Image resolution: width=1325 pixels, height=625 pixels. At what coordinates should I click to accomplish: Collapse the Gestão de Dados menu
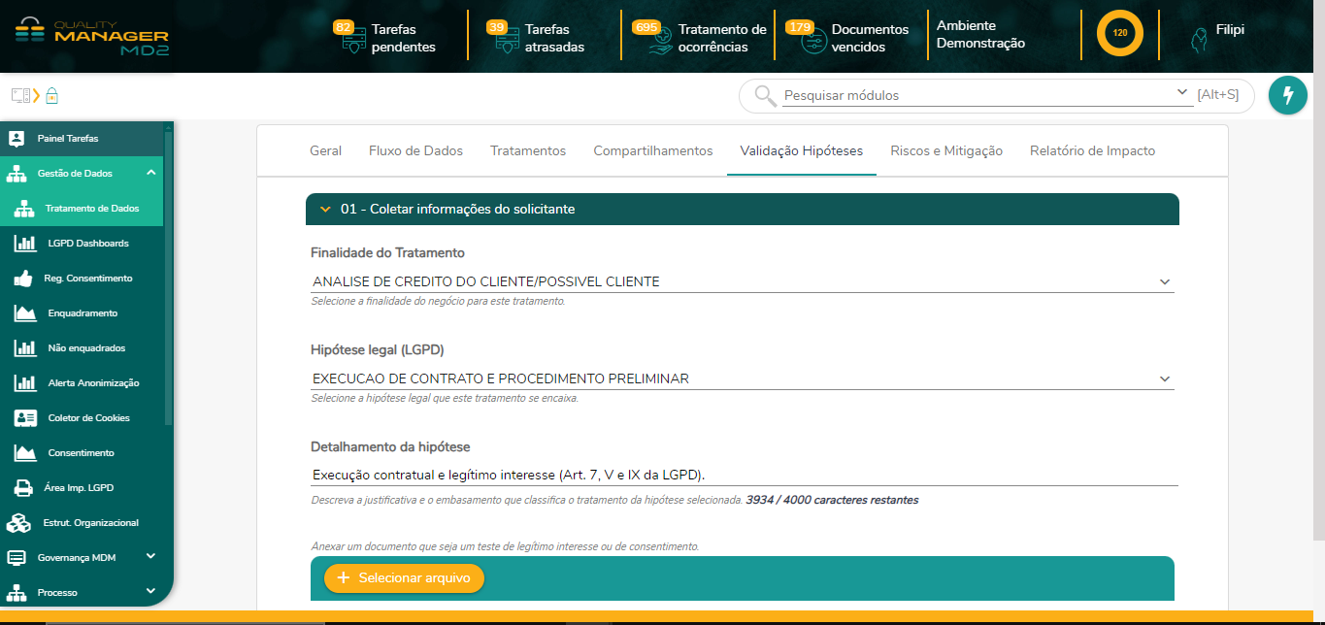coord(150,173)
